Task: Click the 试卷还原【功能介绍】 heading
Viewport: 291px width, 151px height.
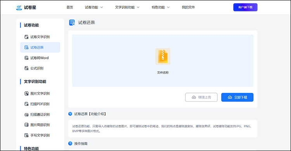Action: point(90,114)
